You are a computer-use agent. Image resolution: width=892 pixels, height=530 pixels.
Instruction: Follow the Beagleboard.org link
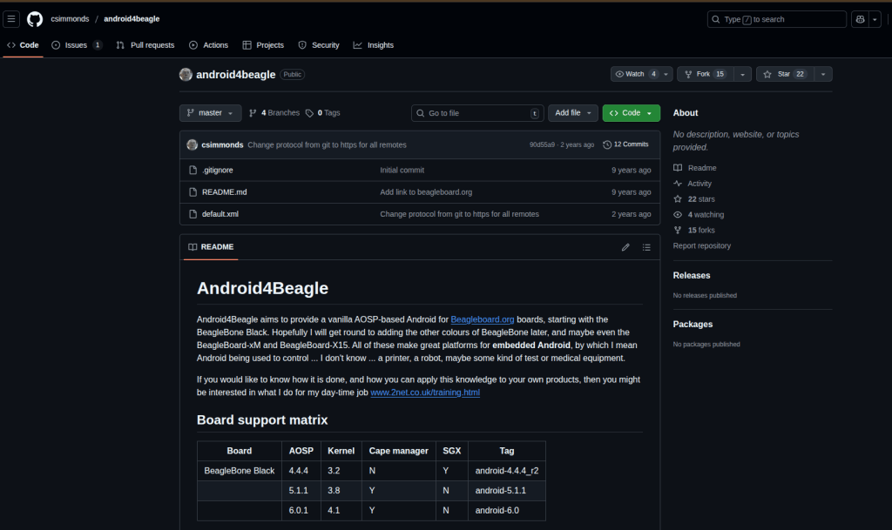coord(482,319)
